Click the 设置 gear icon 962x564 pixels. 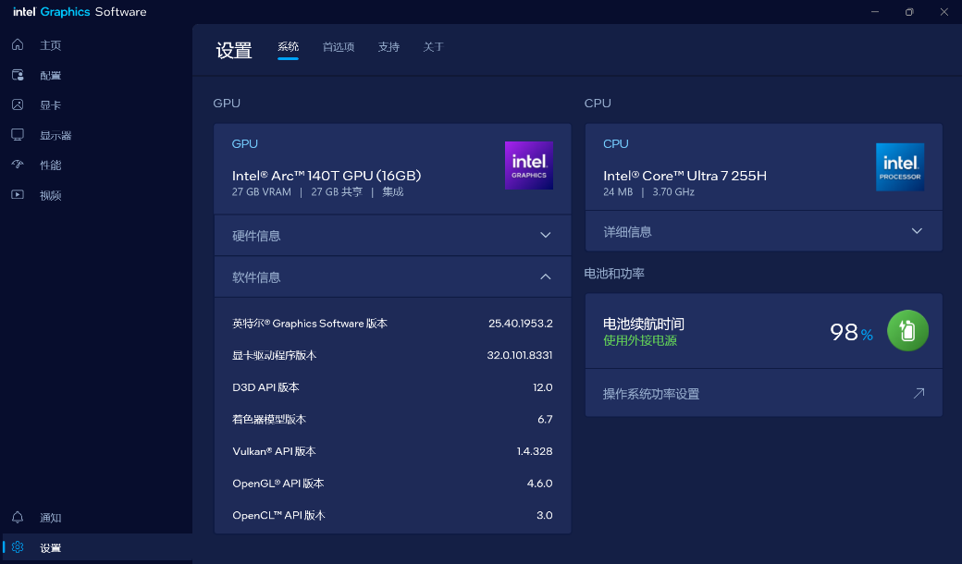click(x=18, y=547)
